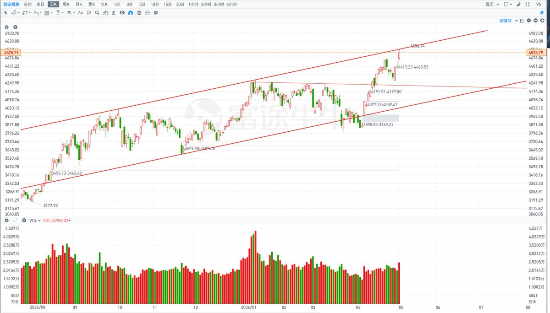Select the 1小时 interval
The width and height of the screenshot is (550, 313).
(x=194, y=4)
